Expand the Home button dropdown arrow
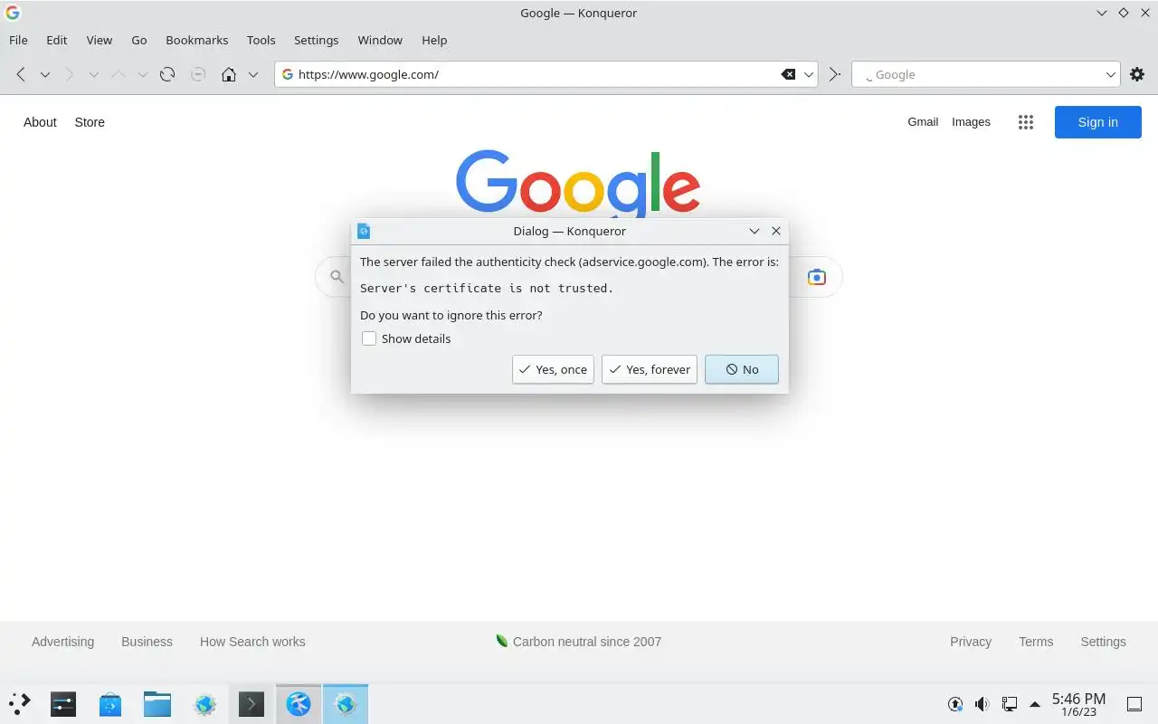 pos(253,74)
